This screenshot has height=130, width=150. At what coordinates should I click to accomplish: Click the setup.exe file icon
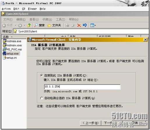[4, 53]
